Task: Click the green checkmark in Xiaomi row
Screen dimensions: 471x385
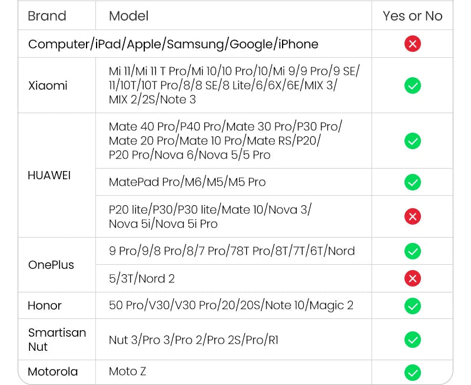Action: (413, 85)
